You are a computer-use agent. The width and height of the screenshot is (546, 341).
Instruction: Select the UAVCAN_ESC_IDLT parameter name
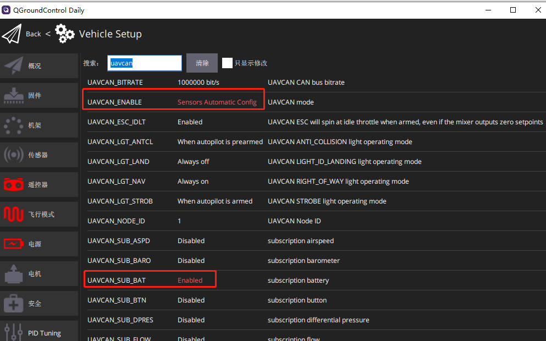click(117, 122)
